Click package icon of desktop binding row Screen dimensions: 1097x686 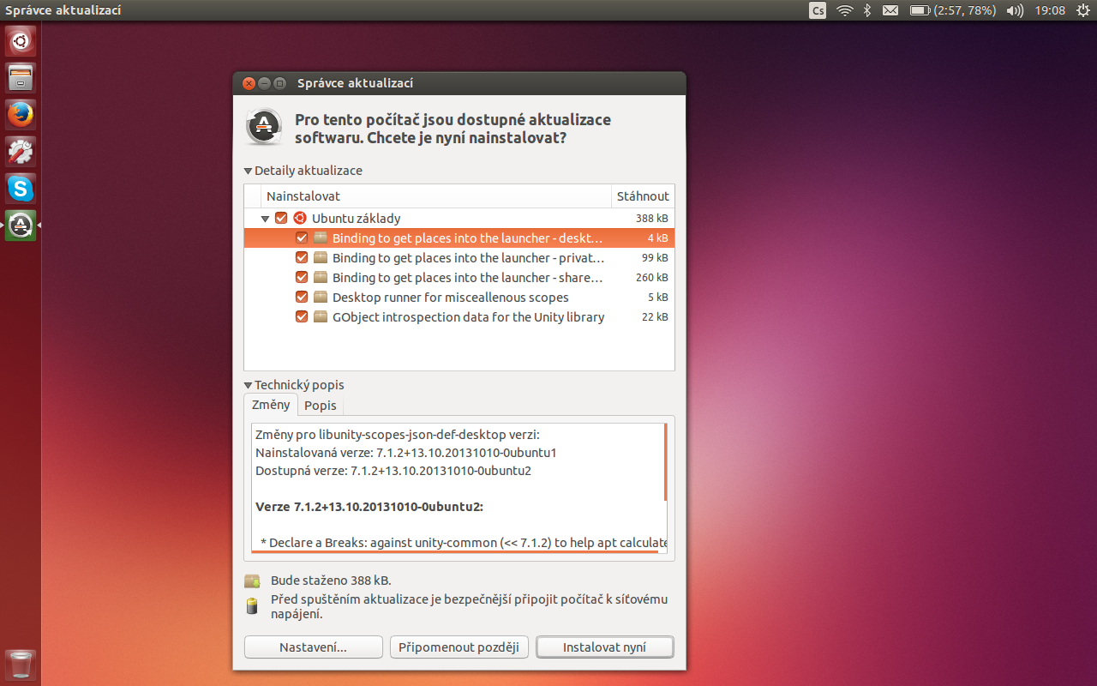click(x=321, y=238)
